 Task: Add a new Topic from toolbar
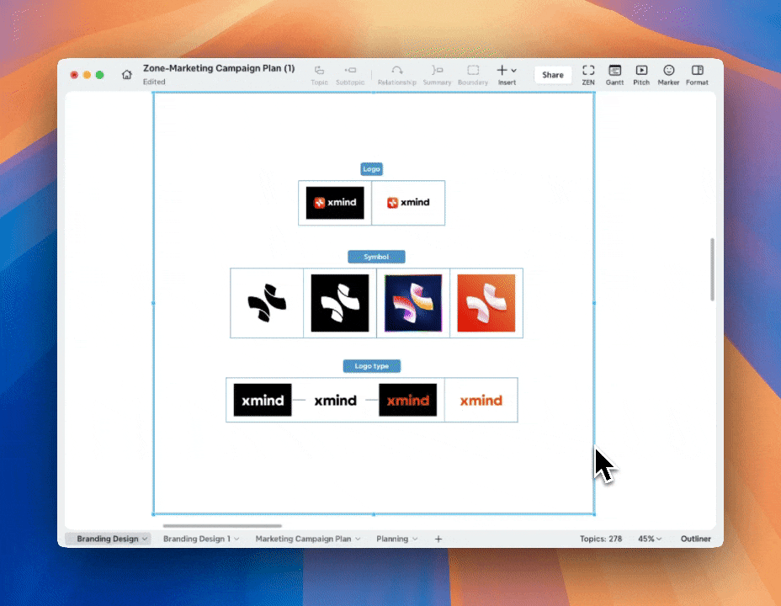(x=319, y=75)
